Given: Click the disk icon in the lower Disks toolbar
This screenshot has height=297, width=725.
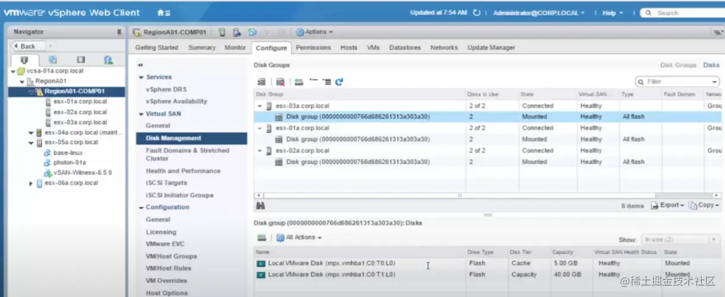Looking at the screenshot, I should pyautogui.click(x=261, y=238).
